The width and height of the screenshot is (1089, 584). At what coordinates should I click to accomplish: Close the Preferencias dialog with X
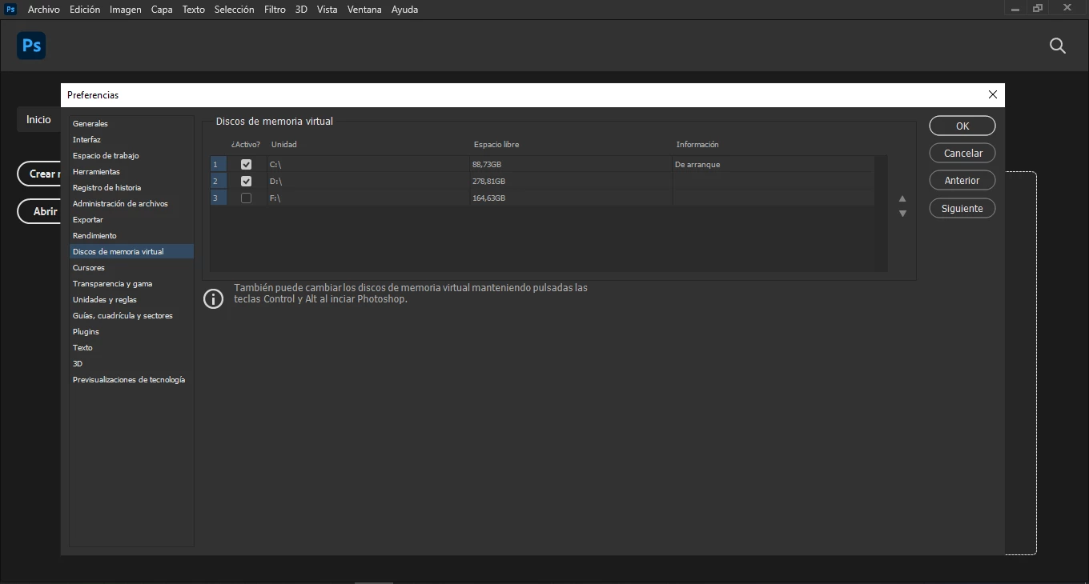coord(993,94)
